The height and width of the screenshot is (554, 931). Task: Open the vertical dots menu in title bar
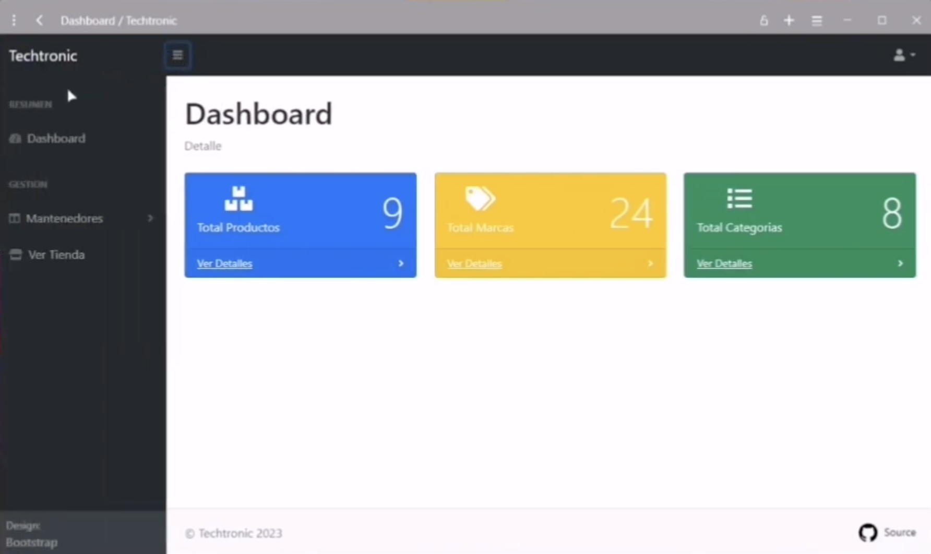[14, 21]
